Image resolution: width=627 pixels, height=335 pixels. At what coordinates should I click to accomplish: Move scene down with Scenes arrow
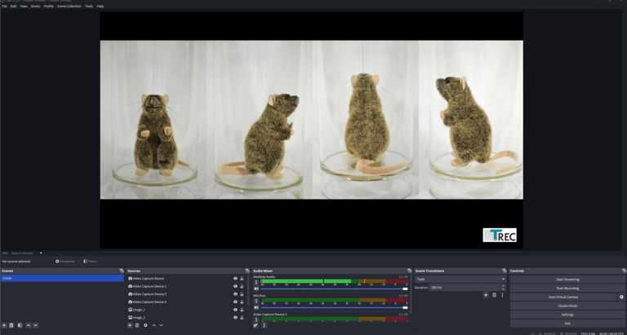click(x=36, y=325)
